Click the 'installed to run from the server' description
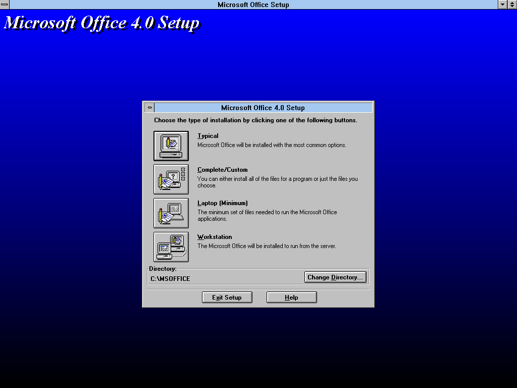 [267, 246]
